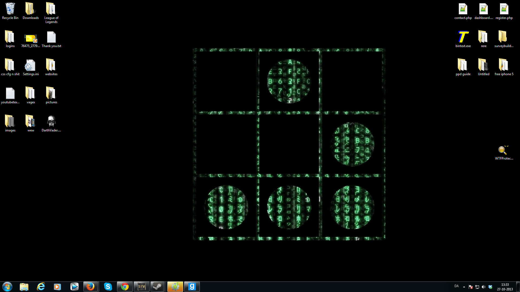Open Windows Media Player from taskbar

click(57, 287)
